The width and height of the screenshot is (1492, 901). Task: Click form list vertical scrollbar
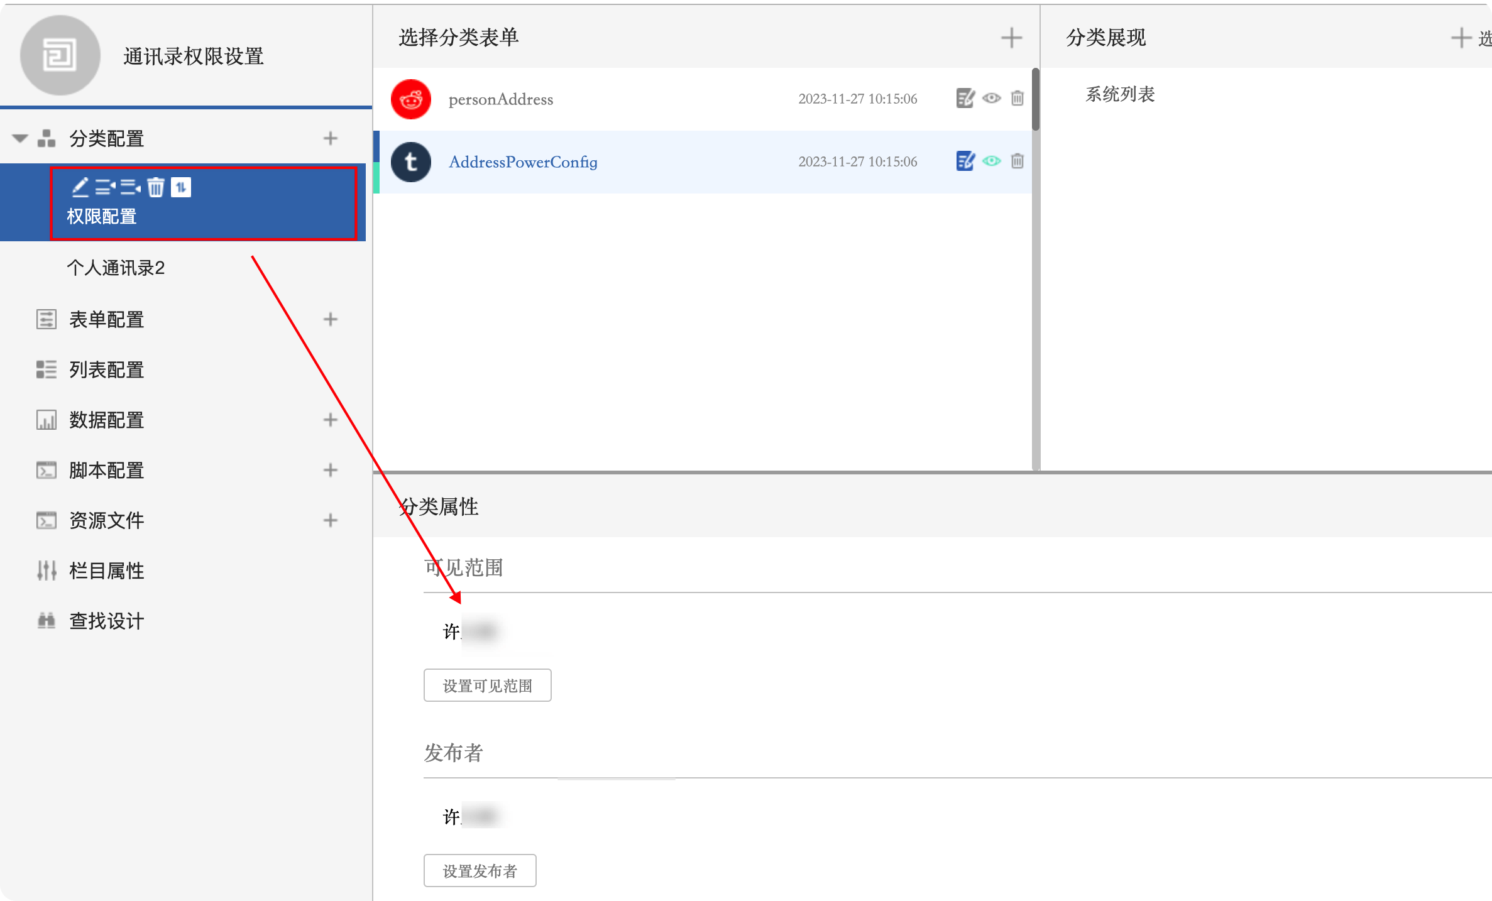(1035, 101)
